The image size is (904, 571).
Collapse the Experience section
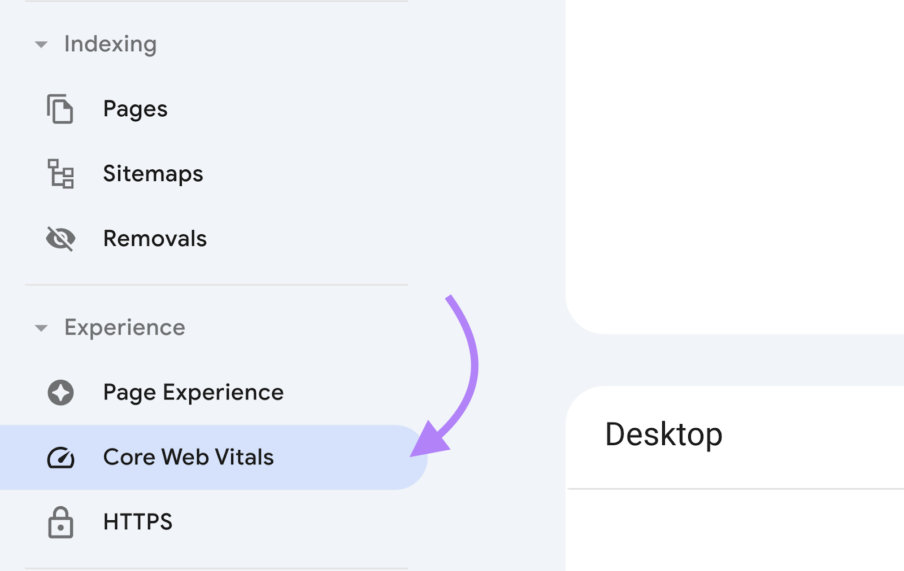tap(41, 328)
